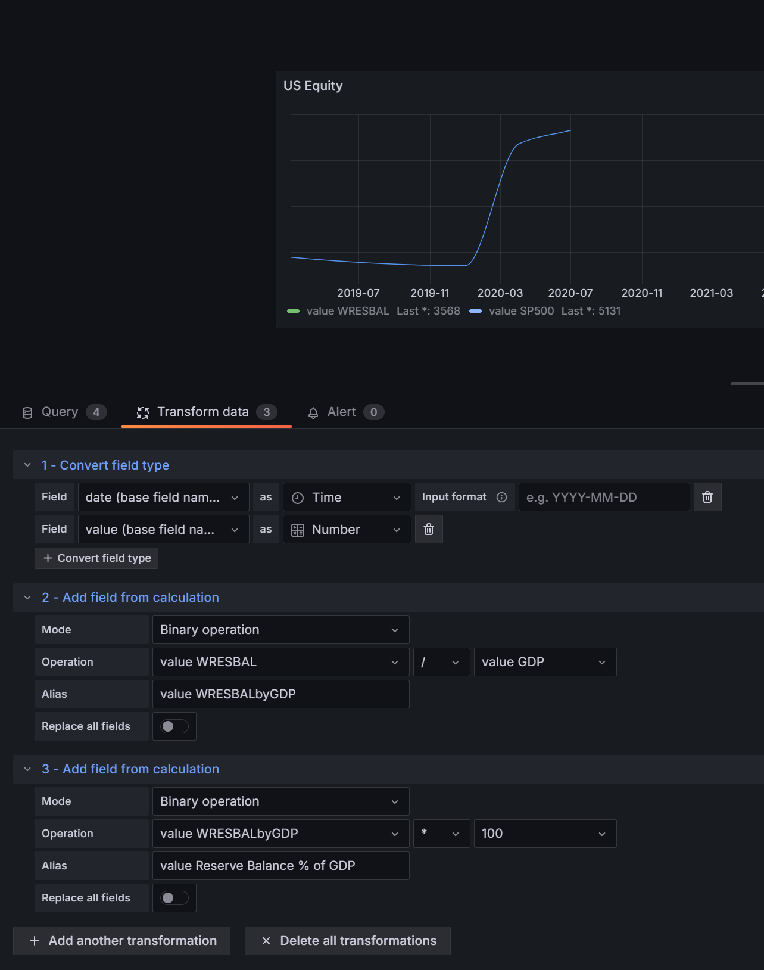The height and width of the screenshot is (970, 764).
Task: Click the blue SP500 legend color marker
Action: click(475, 311)
